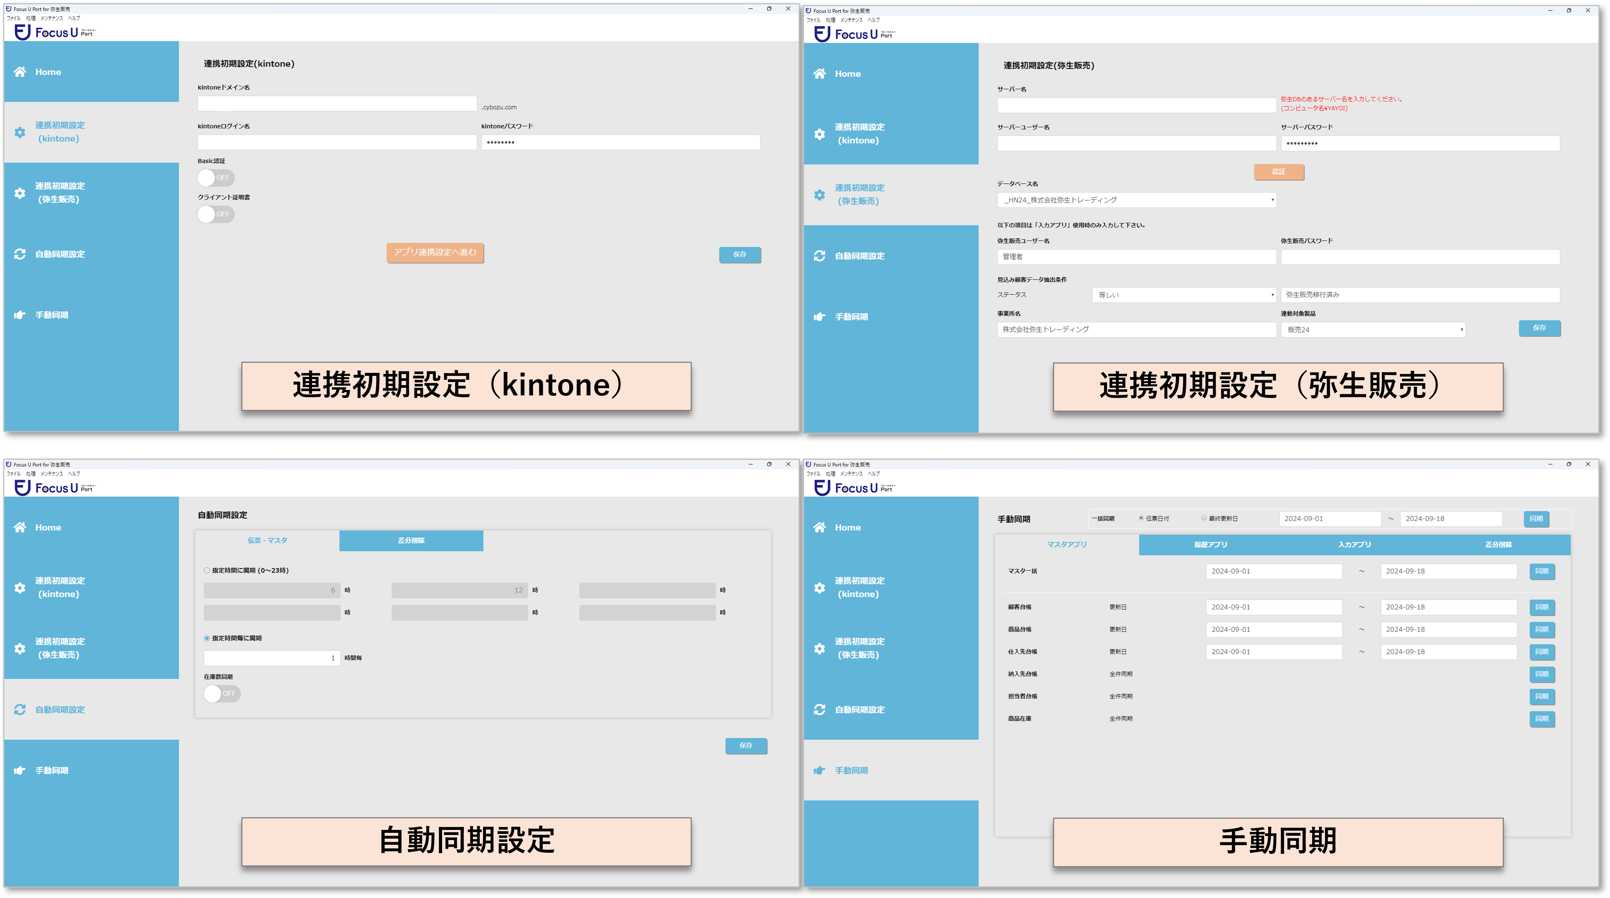Click 保存 button in kintone setup window
Screen dimensions: 1610x898
[740, 255]
